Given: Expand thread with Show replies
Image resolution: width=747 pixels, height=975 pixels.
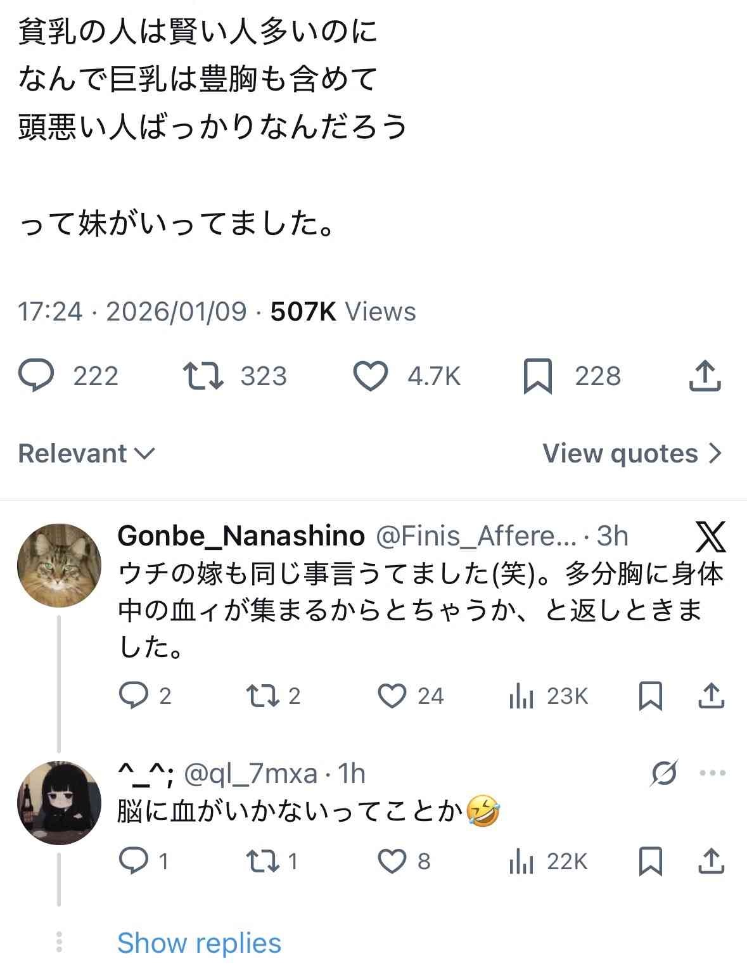Looking at the screenshot, I should [199, 943].
